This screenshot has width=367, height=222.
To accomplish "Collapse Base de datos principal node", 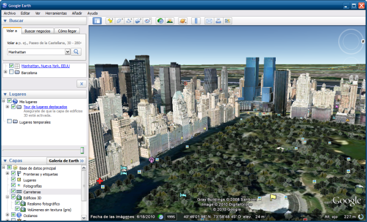I will (4, 167).
